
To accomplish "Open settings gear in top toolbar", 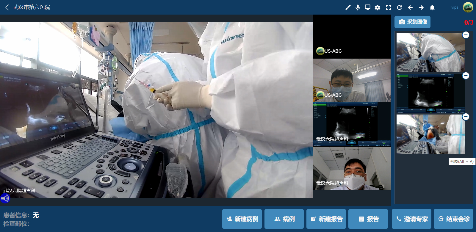I will 378,7.
